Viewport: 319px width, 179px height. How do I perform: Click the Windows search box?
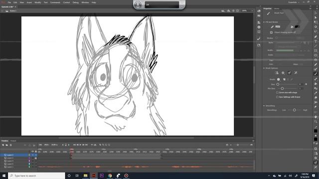click(36, 176)
